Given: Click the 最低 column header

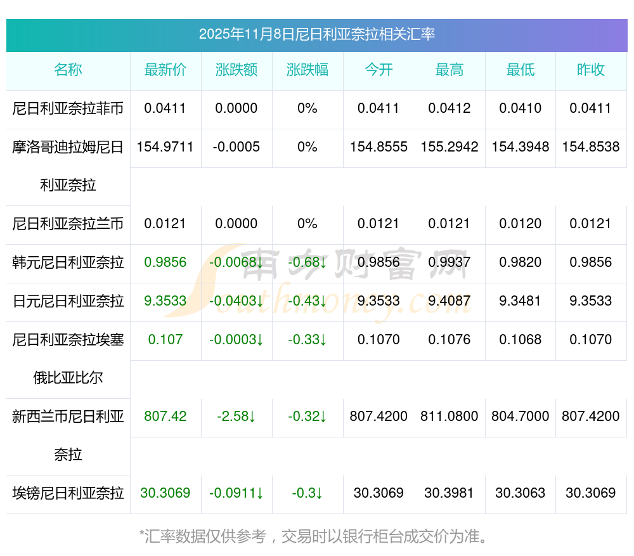Looking at the screenshot, I should (521, 70).
